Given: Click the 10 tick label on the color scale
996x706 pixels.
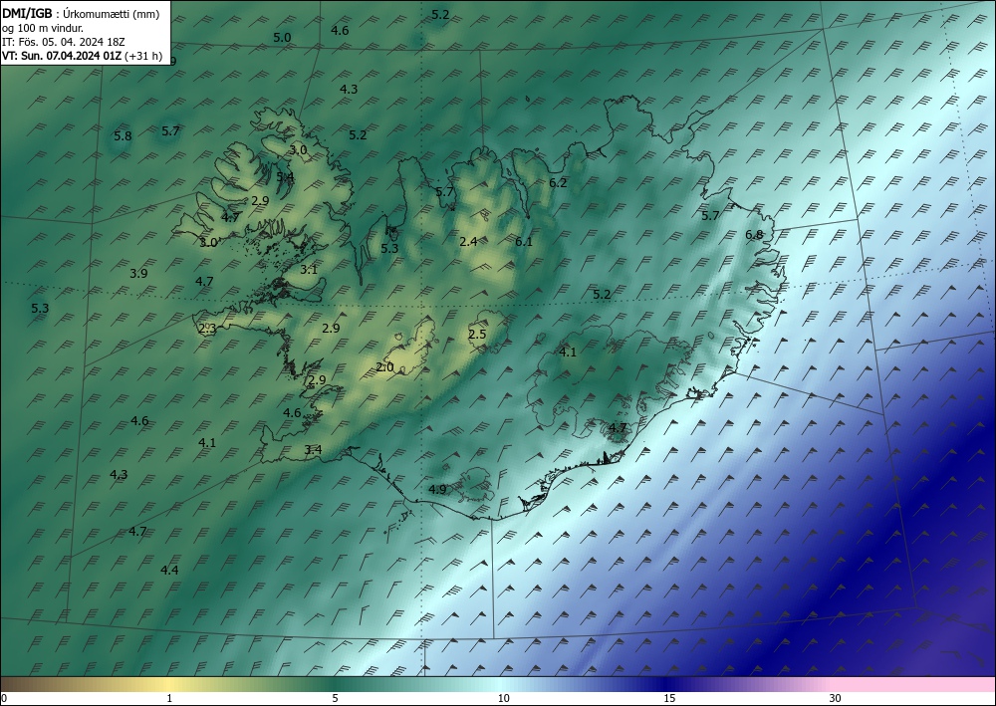Looking at the screenshot, I should pyautogui.click(x=503, y=698).
